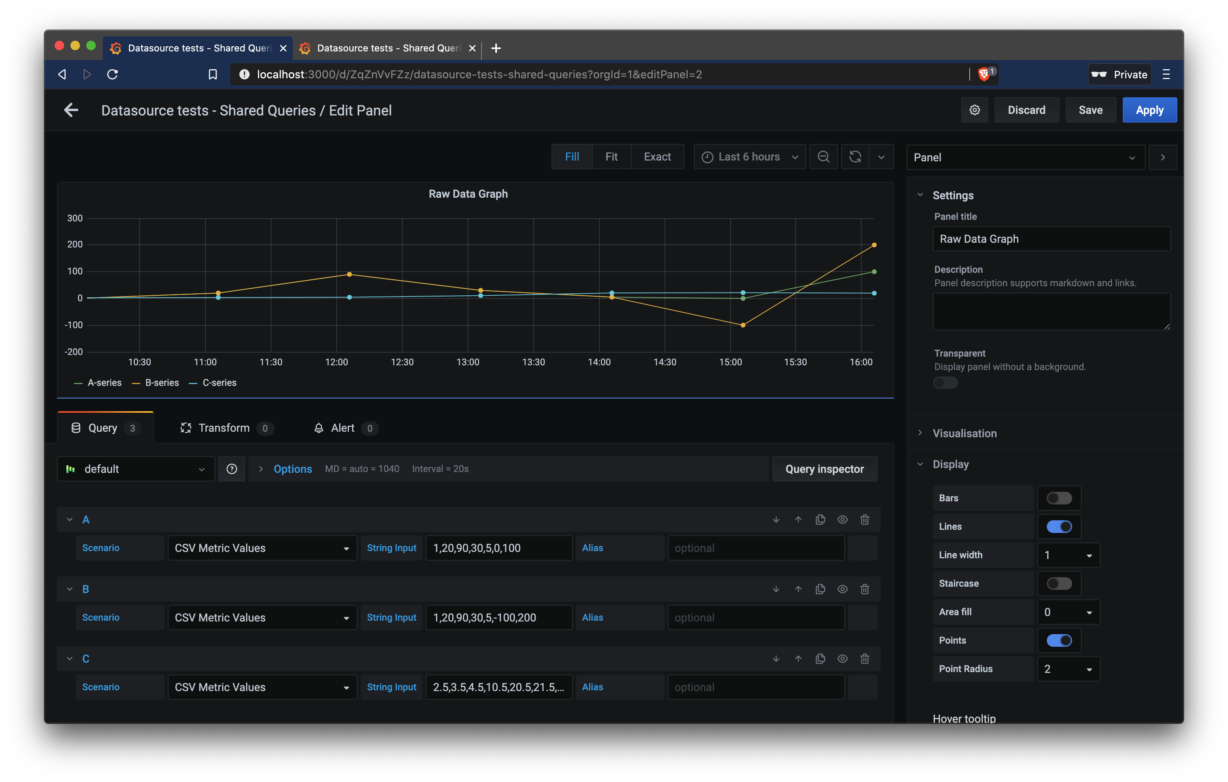This screenshot has width=1228, height=782.
Task: Disable query C with eye icon
Action: (842, 658)
